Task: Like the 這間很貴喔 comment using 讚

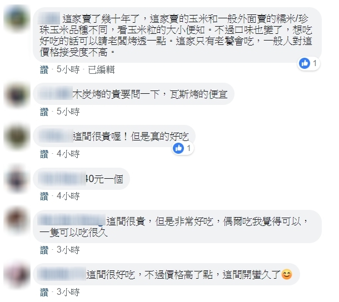Action: pyautogui.click(x=44, y=154)
